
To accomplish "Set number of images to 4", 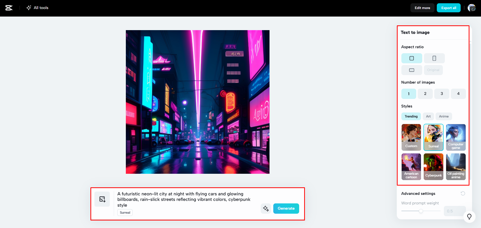I will click(x=458, y=93).
